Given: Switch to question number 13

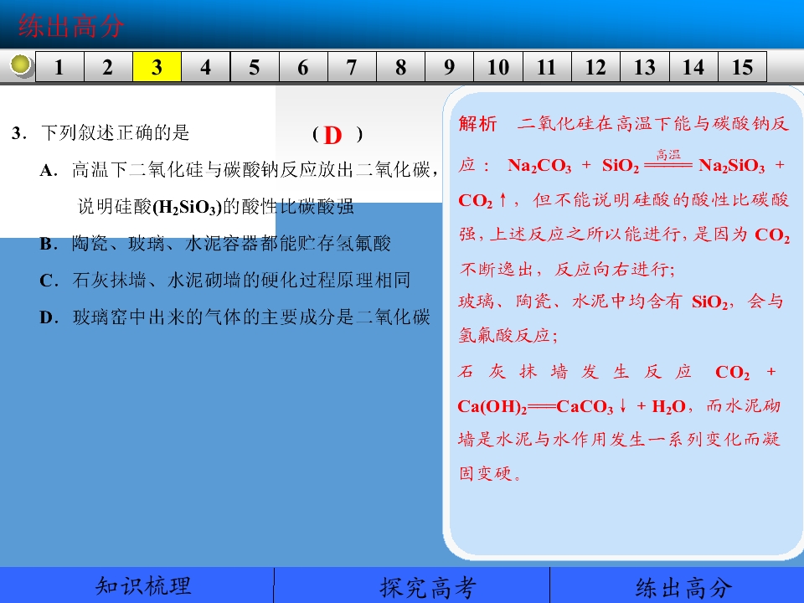Looking at the screenshot, I should coord(645,67).
